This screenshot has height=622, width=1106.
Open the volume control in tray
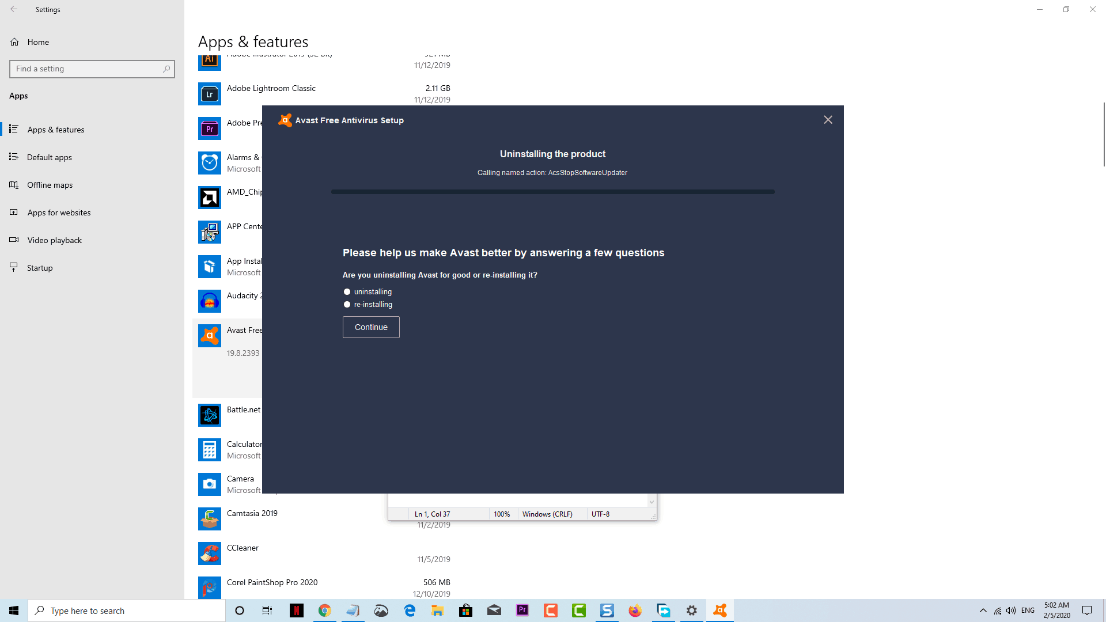[1011, 610]
